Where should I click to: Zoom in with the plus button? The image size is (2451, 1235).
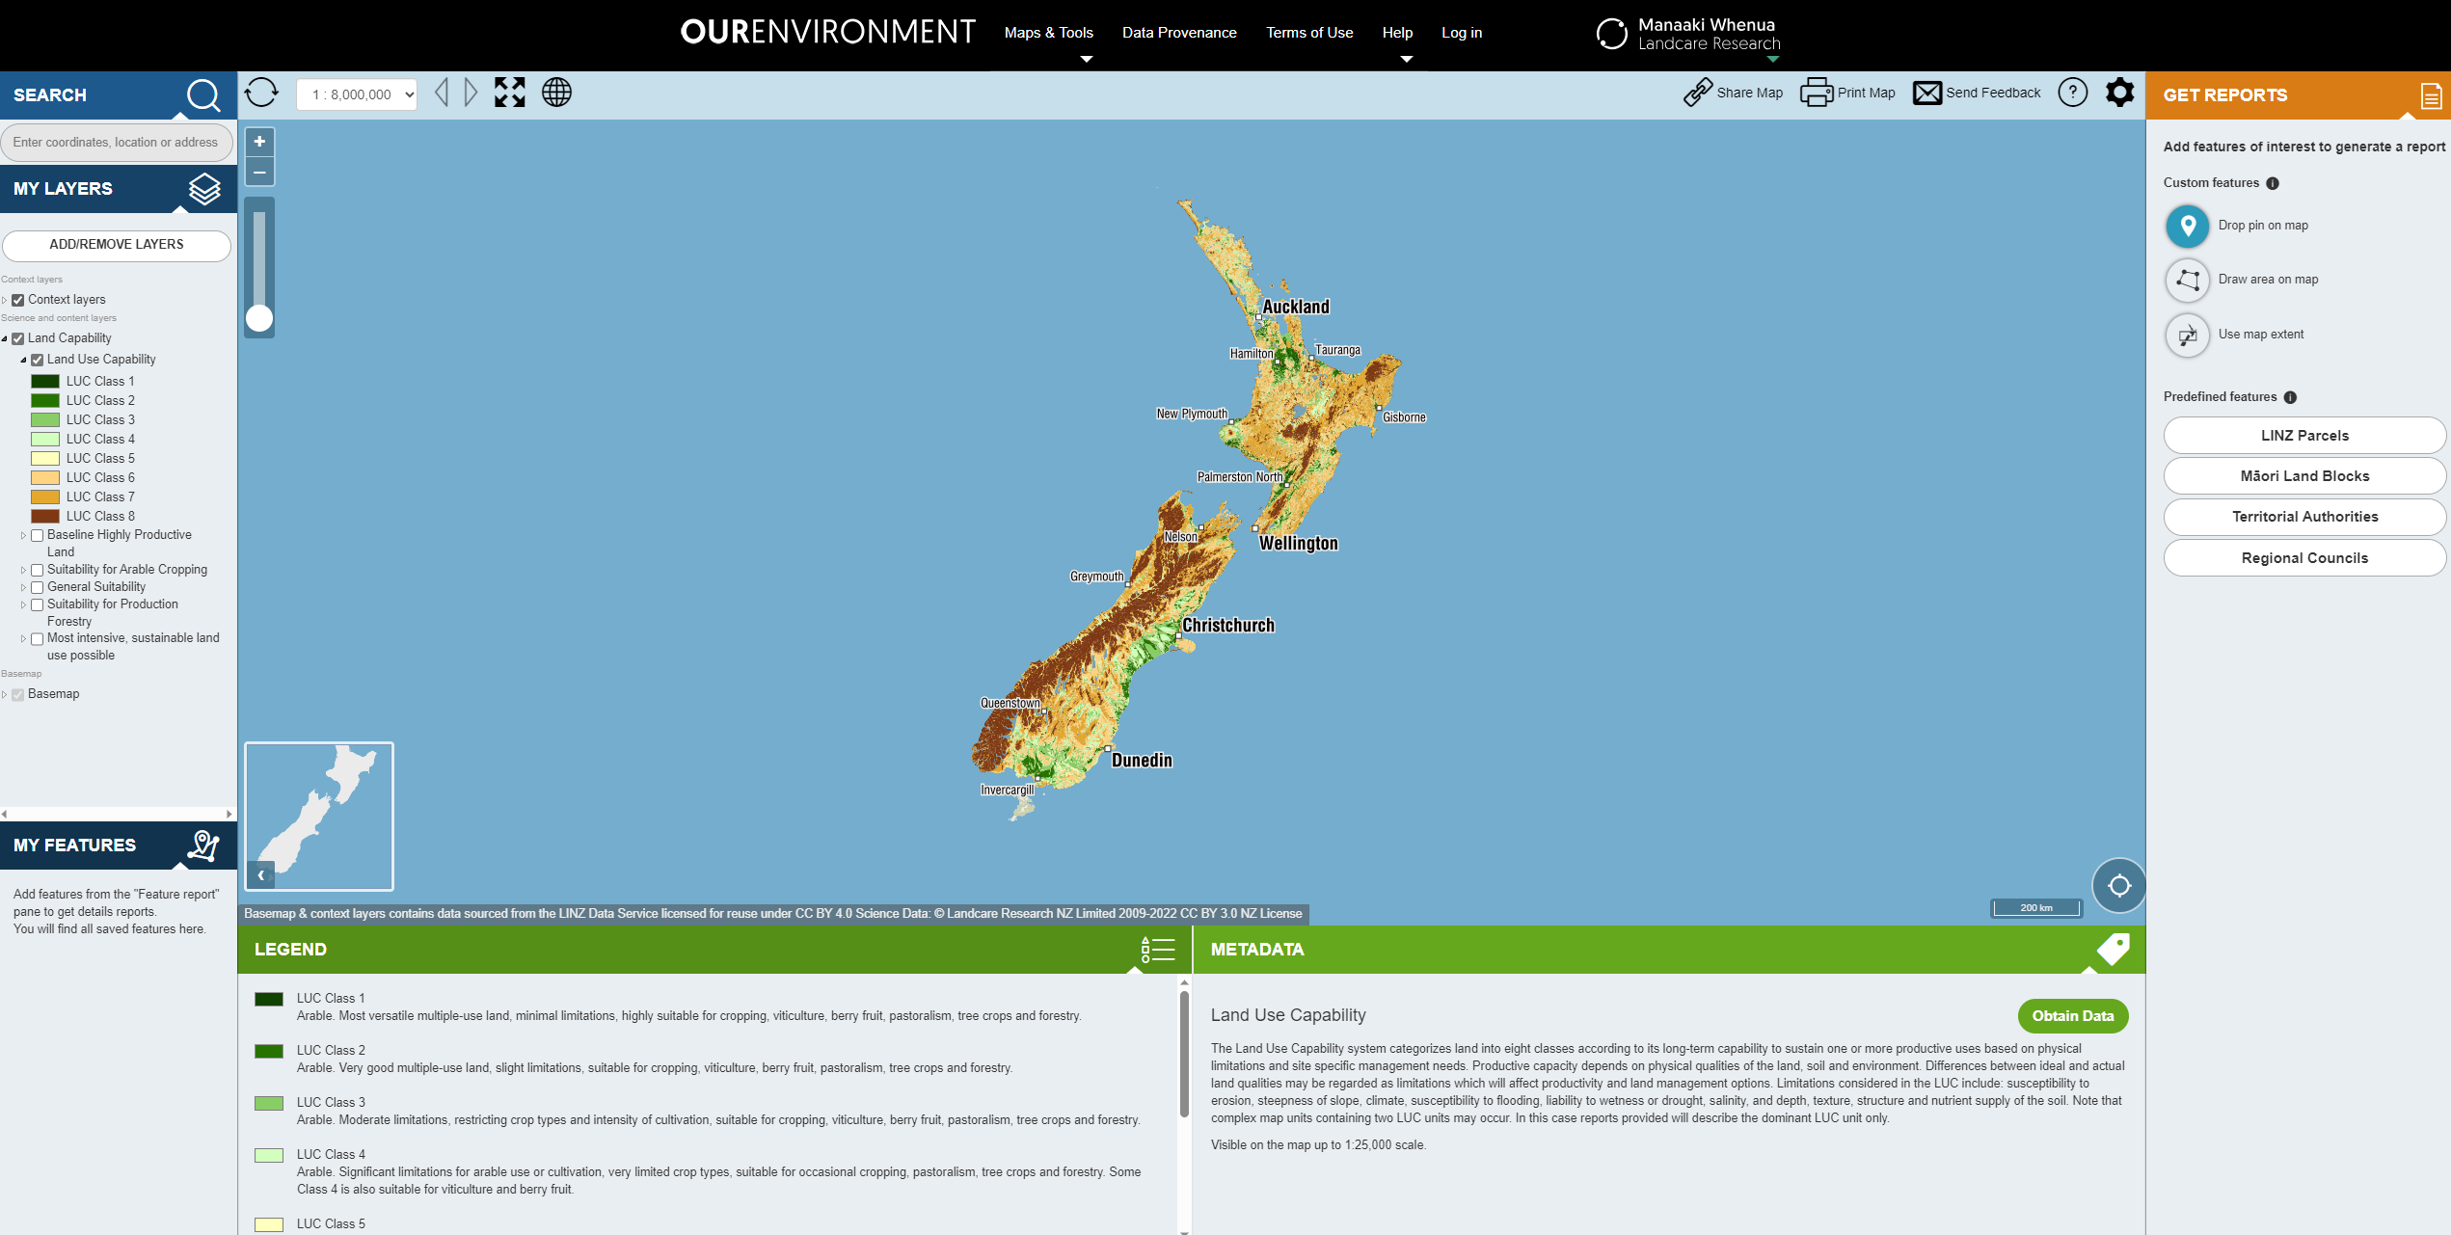pos(259,142)
